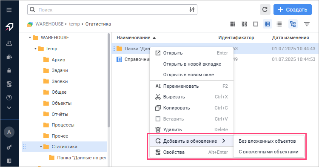This screenshot has height=167, width=319.
Task: Collapse the Статистика folder arrow
Action: [41, 147]
